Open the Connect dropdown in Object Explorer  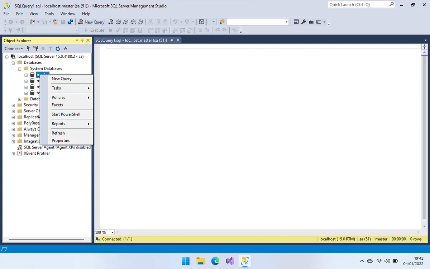14,48
